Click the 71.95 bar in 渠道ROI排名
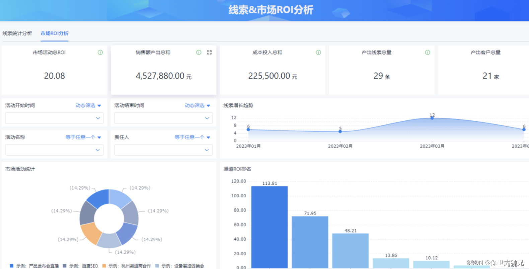This screenshot has height=269, width=529. (x=310, y=242)
